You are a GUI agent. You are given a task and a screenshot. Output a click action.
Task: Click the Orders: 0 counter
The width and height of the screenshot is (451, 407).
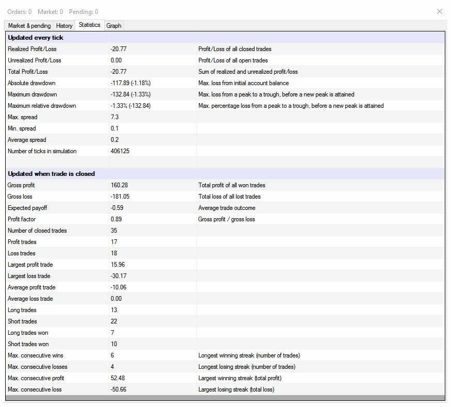point(19,12)
